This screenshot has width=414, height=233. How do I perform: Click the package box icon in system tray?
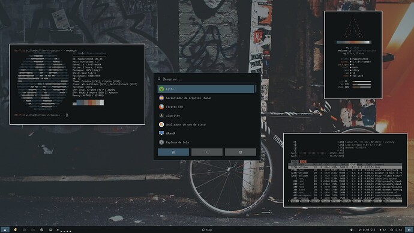(352, 230)
